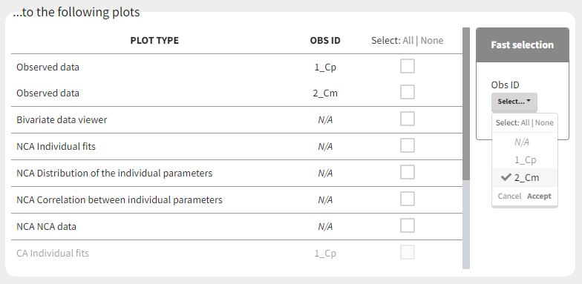Tick the NCA Individual fits checkbox

click(407, 145)
